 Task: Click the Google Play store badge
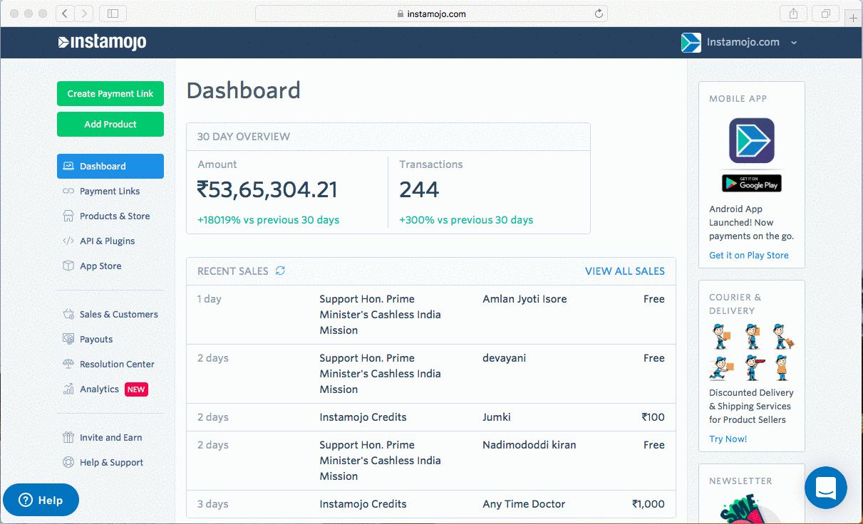coord(751,184)
